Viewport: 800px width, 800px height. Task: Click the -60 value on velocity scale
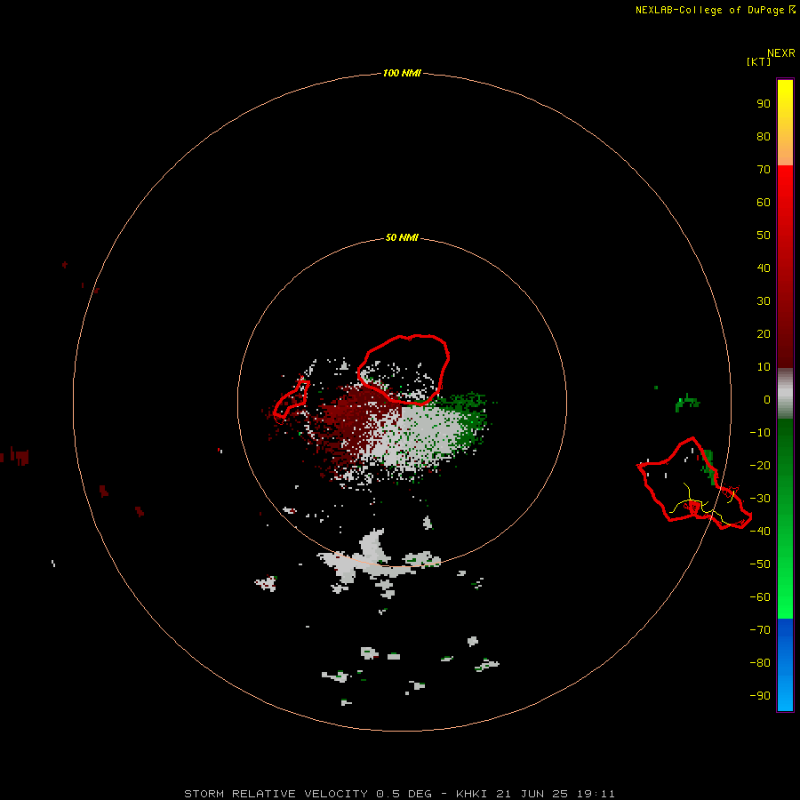coord(760,597)
